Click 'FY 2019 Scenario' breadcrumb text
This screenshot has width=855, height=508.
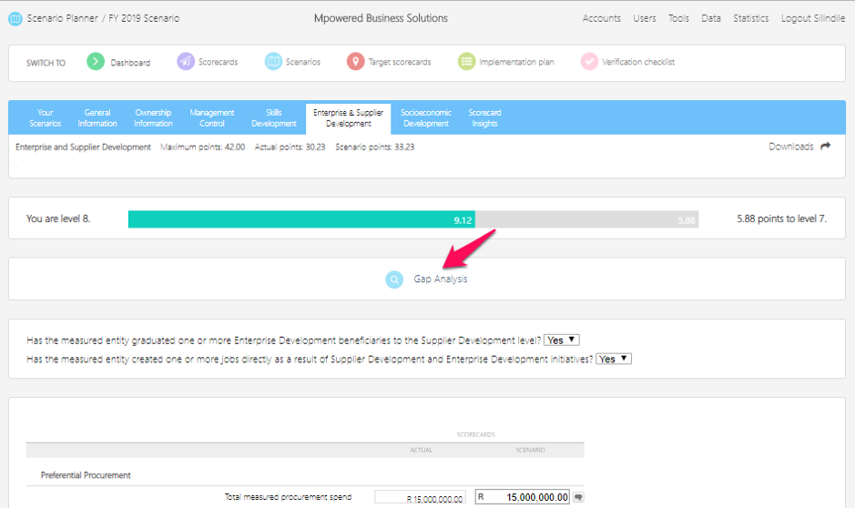144,18
